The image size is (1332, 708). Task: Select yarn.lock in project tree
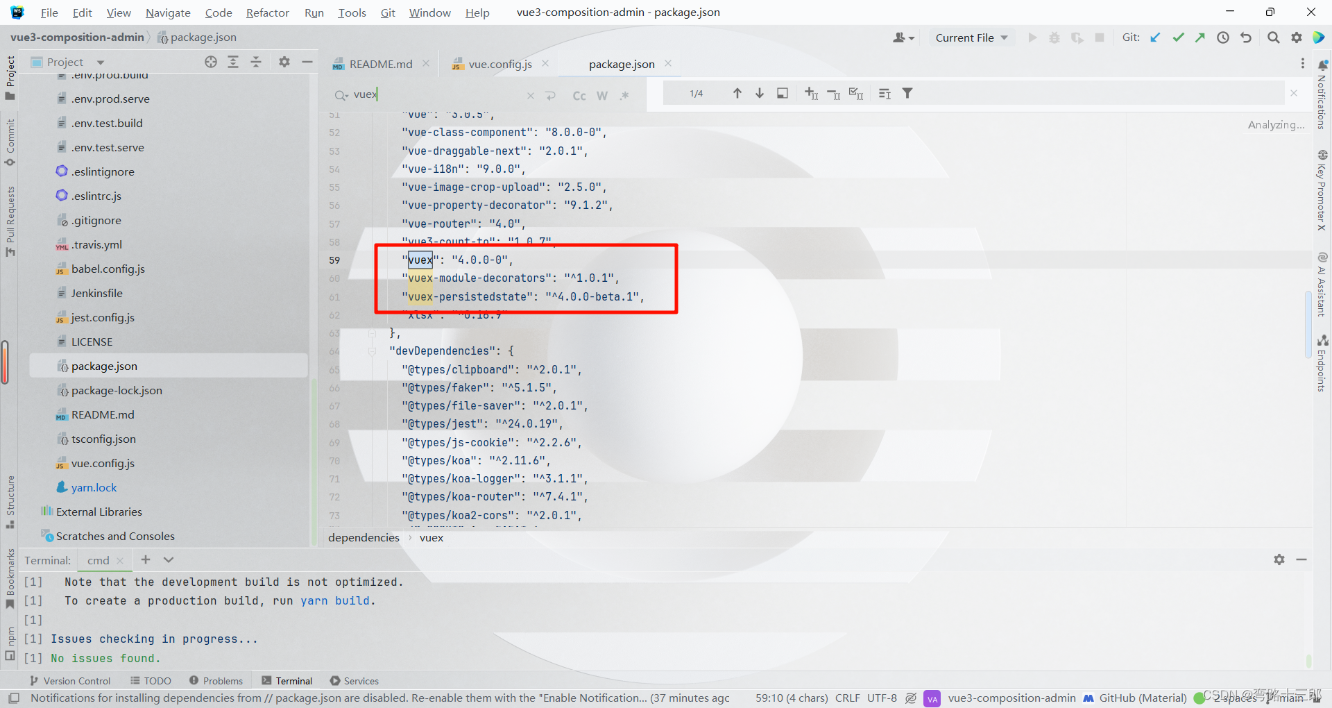point(94,487)
